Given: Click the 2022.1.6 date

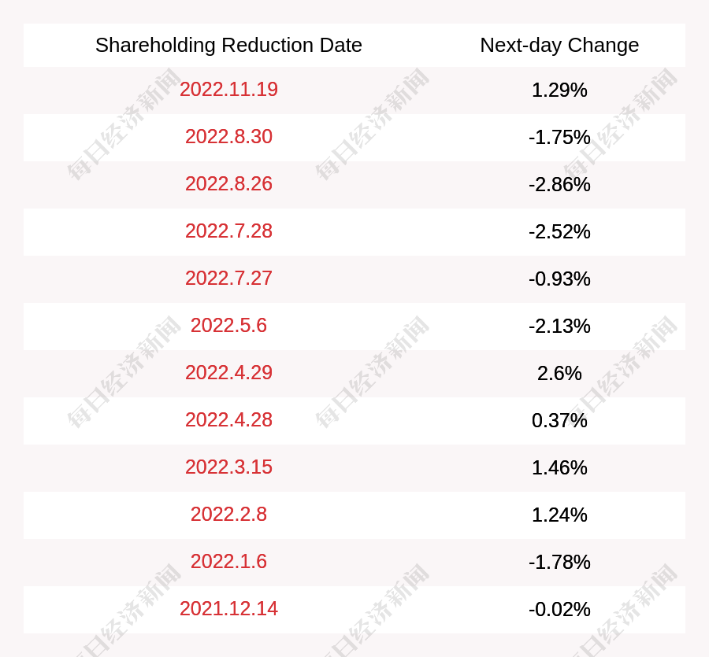Looking at the screenshot, I should click(x=228, y=561).
